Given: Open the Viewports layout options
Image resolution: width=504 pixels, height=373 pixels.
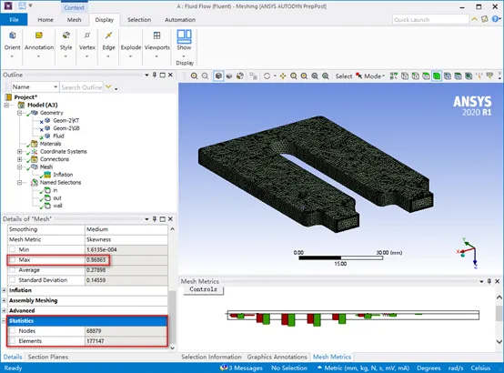Looking at the screenshot, I should click(156, 44).
